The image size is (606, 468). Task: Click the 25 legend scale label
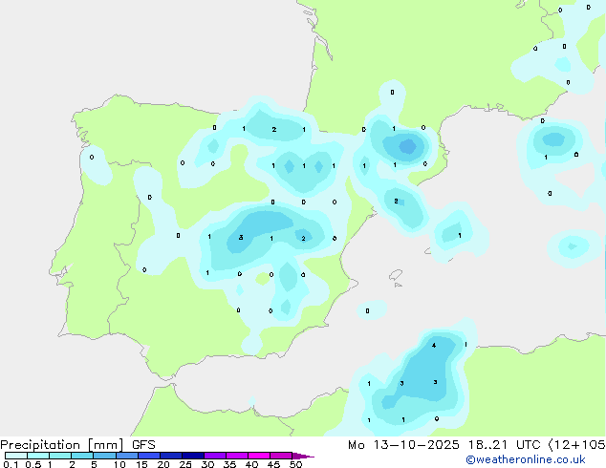tap(185, 464)
